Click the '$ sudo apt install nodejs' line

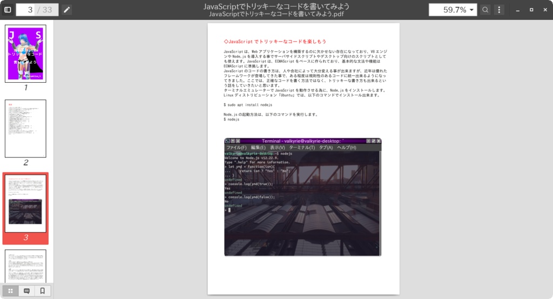[248, 105]
